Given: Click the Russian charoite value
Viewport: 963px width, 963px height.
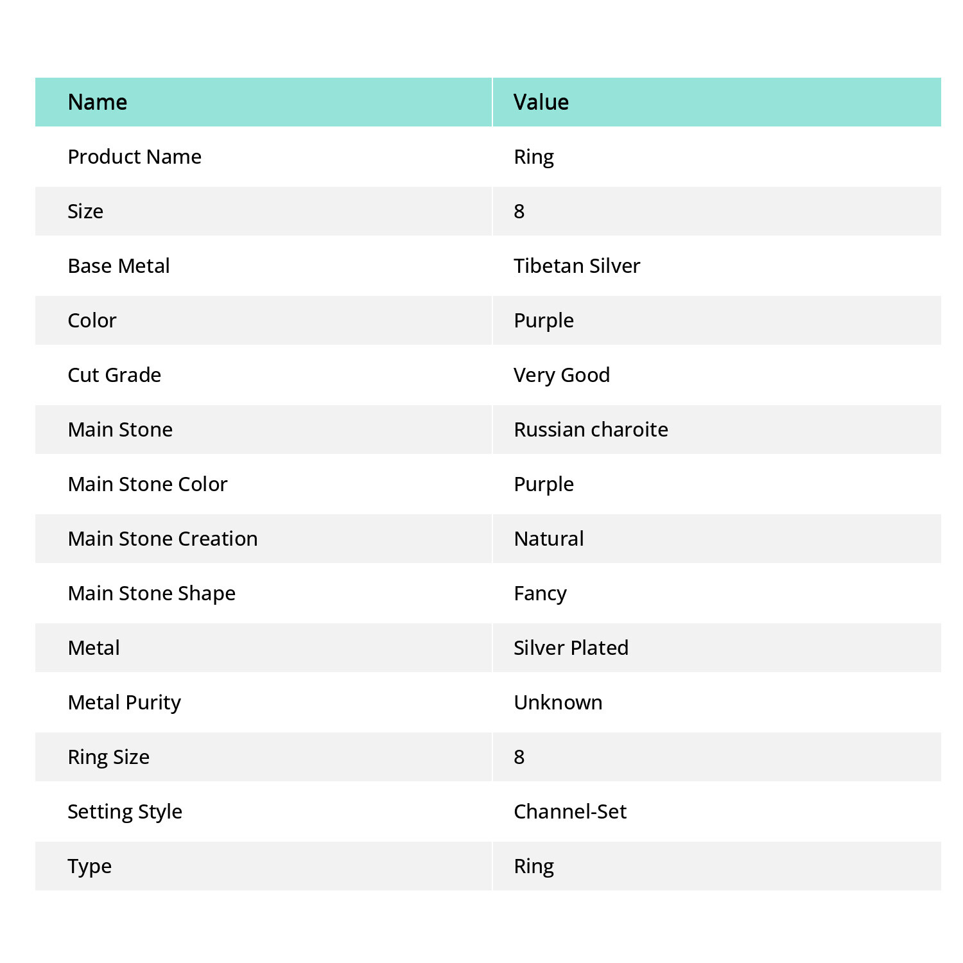Looking at the screenshot, I should [x=591, y=429].
